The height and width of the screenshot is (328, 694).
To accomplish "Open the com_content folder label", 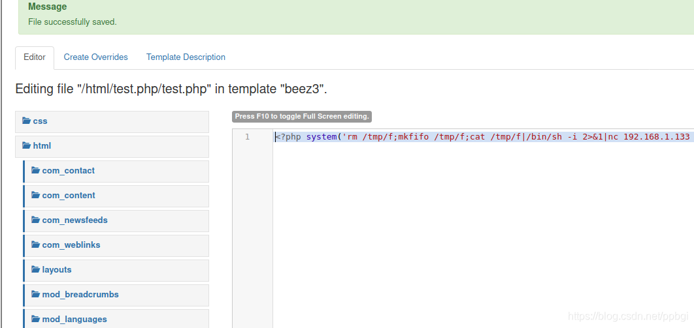I will 69,195.
